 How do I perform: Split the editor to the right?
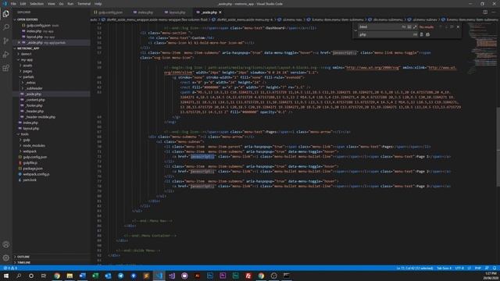pos(485,12)
